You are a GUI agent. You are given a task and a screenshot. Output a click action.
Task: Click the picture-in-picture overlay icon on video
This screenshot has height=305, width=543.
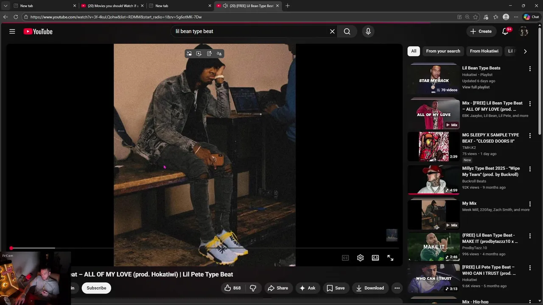coord(189,54)
